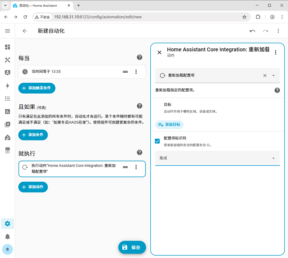288x258 pixels.
Task: Show help for the 每当 section
Action: (x=140, y=57)
